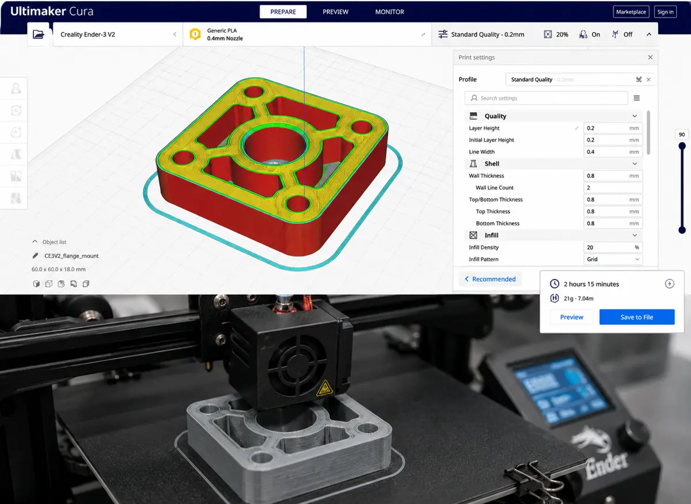Switch to top view cube icon
691x504 pixels.
tap(61, 284)
